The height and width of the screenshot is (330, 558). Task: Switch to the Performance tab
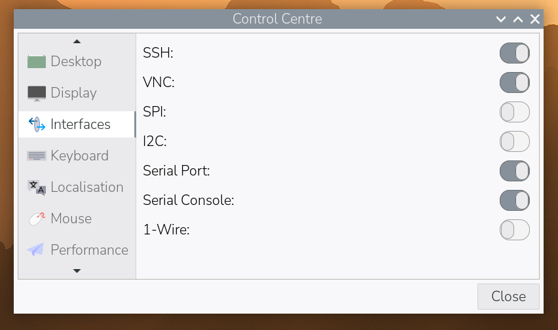[88, 250]
